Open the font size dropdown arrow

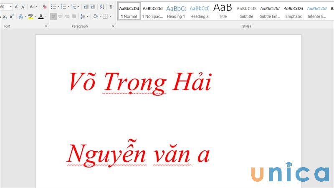pos(11,7)
